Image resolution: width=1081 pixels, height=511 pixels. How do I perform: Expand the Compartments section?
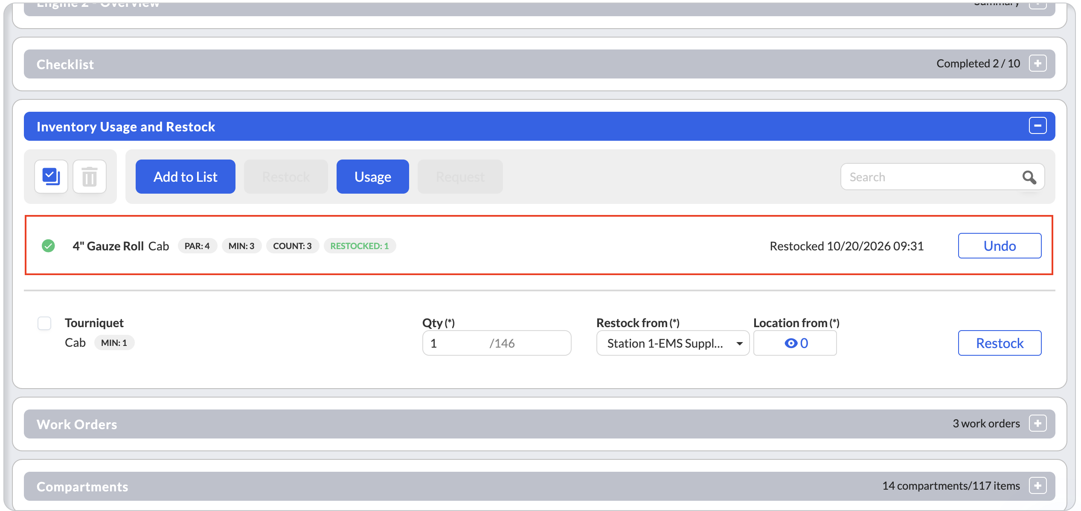point(1037,486)
